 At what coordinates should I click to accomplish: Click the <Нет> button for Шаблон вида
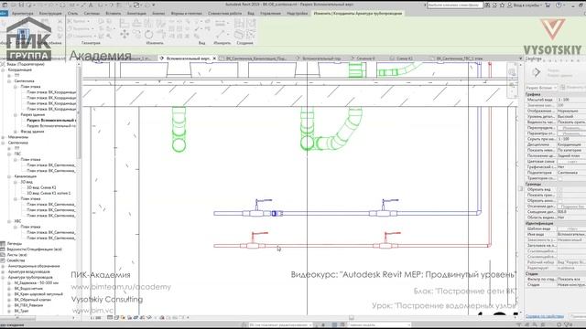(571, 228)
